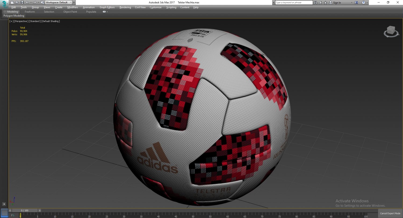Viewport: 403px width, 218px height.
Task: Click the Project Folder icon in quick access toolbar
Action: 42,2
